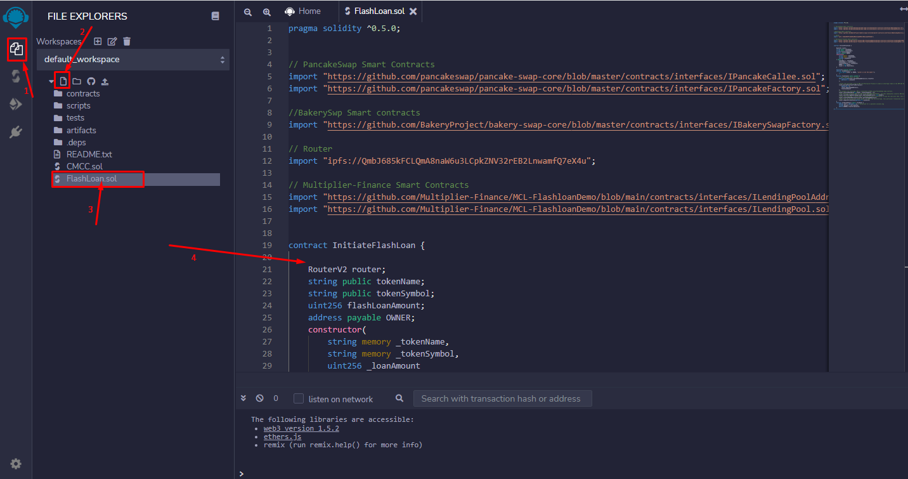This screenshot has height=479, width=908.
Task: Upload local files to workspace
Action: coord(105,81)
